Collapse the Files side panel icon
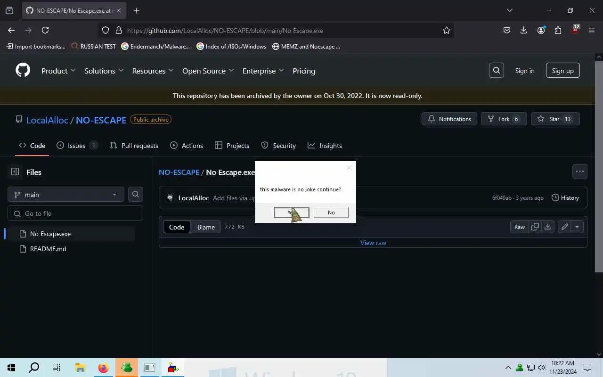 pos(15,172)
